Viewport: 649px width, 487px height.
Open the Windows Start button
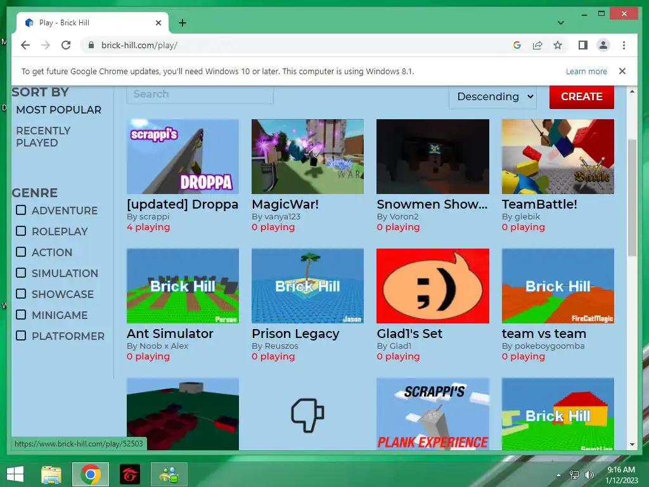pyautogui.click(x=15, y=474)
